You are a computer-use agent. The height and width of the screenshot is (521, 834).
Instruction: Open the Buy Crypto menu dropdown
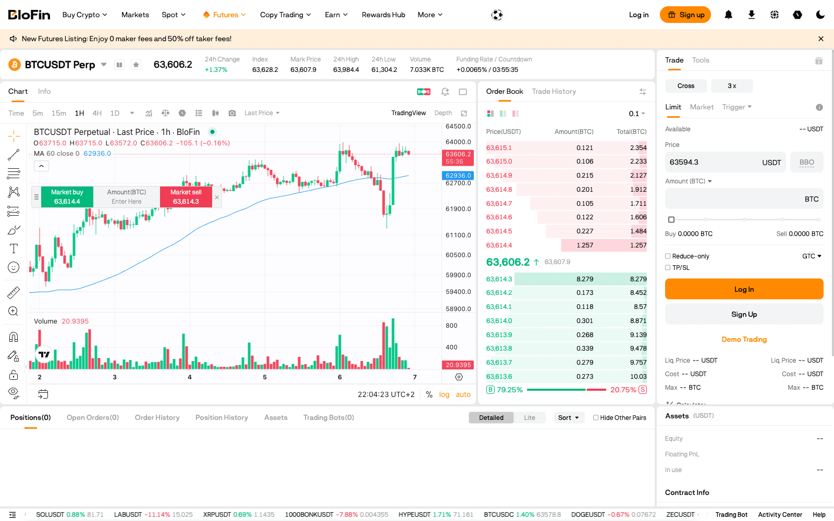(x=84, y=15)
